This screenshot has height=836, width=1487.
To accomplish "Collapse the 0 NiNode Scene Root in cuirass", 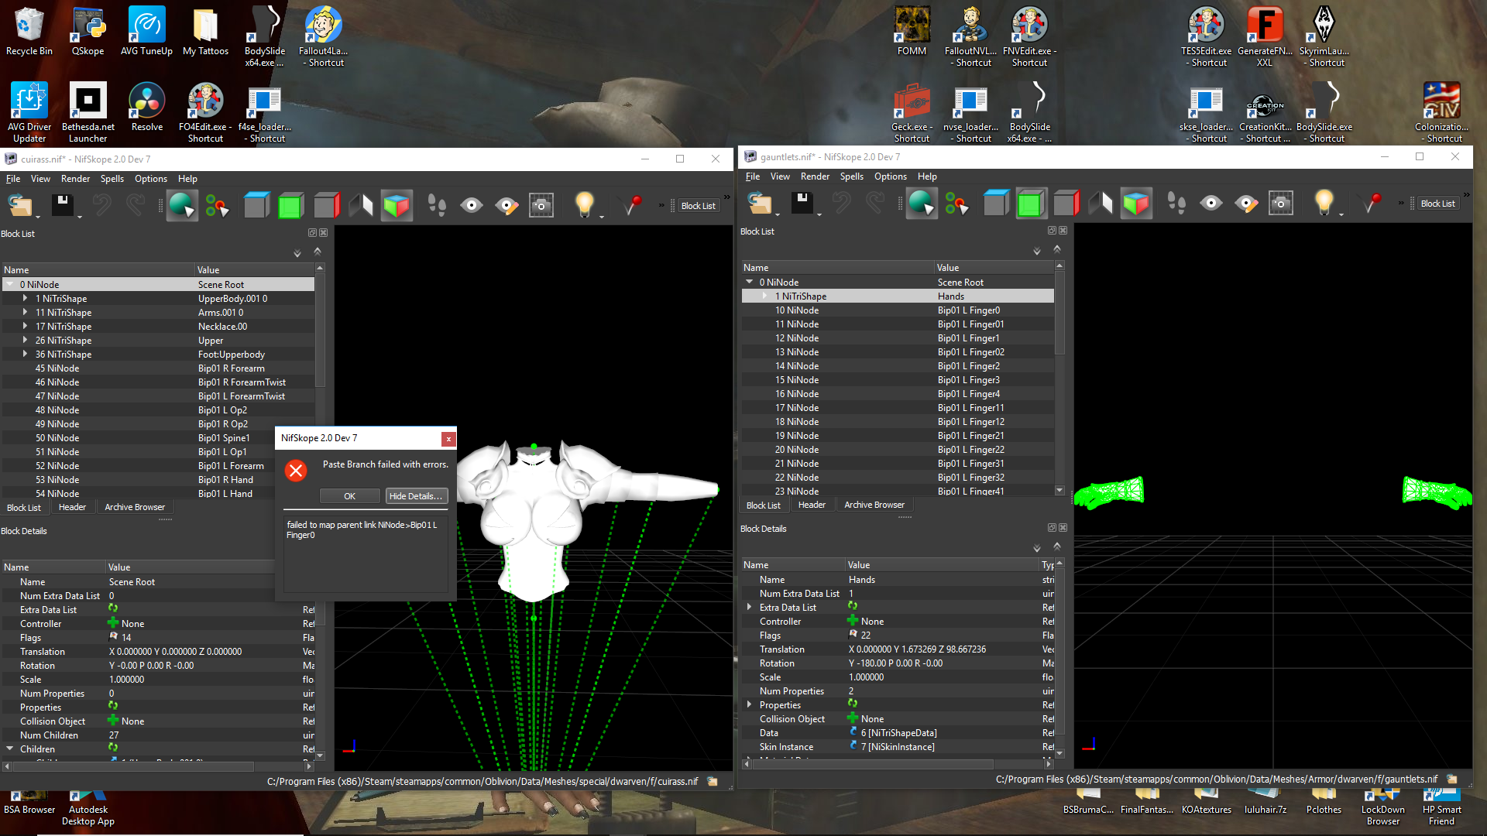I will coord(9,285).
